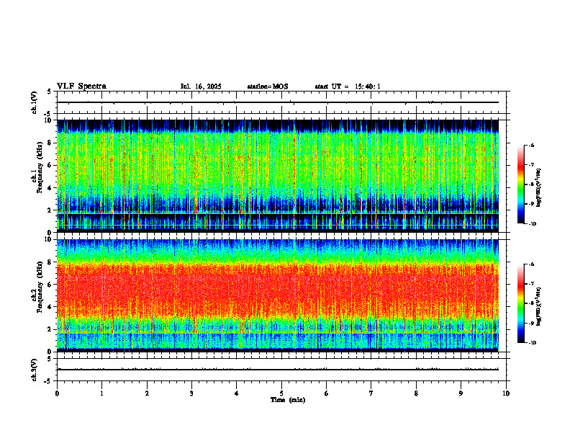Click the "-9" label on ch.2 color bar
This screenshot has width=570, height=441.
coord(531,323)
